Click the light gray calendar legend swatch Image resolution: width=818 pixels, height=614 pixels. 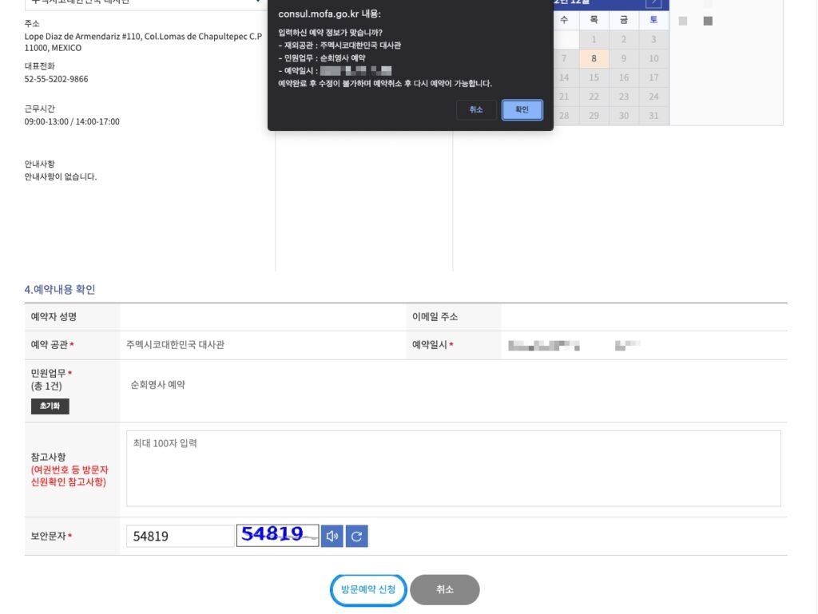[683, 21]
